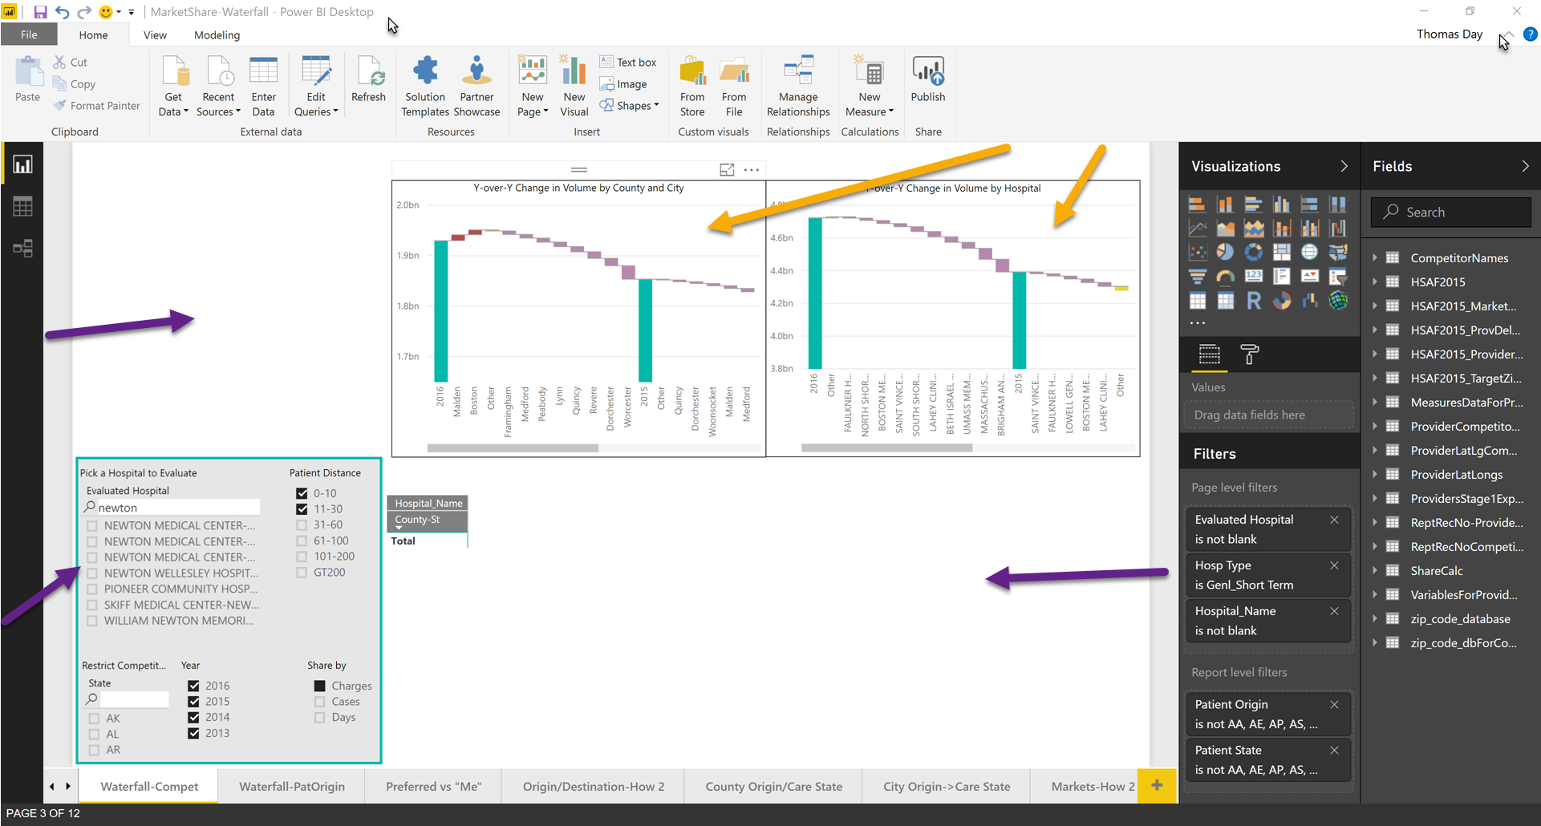The height and width of the screenshot is (826, 1541).
Task: Insert a Text box
Action: click(x=628, y=62)
